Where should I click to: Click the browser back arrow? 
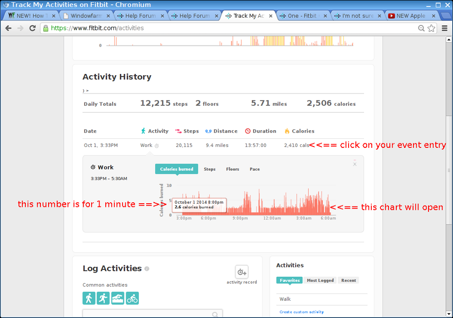[8, 28]
